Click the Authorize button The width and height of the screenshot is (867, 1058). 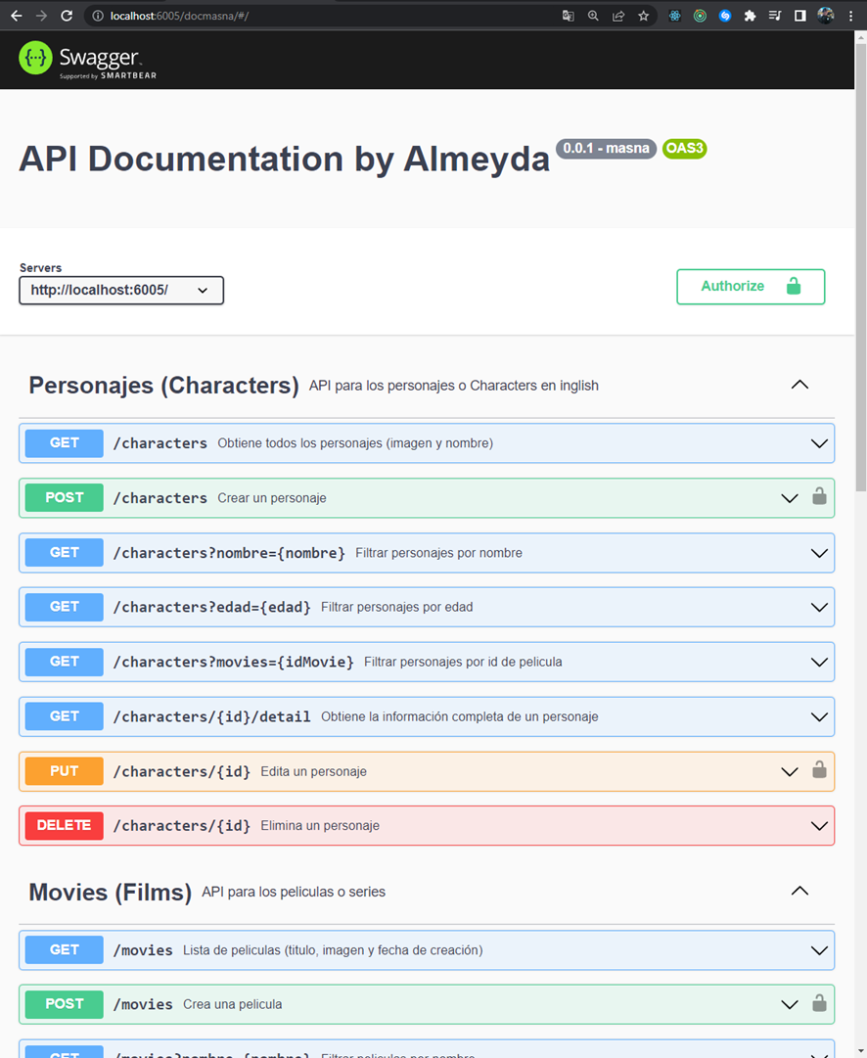(x=750, y=286)
